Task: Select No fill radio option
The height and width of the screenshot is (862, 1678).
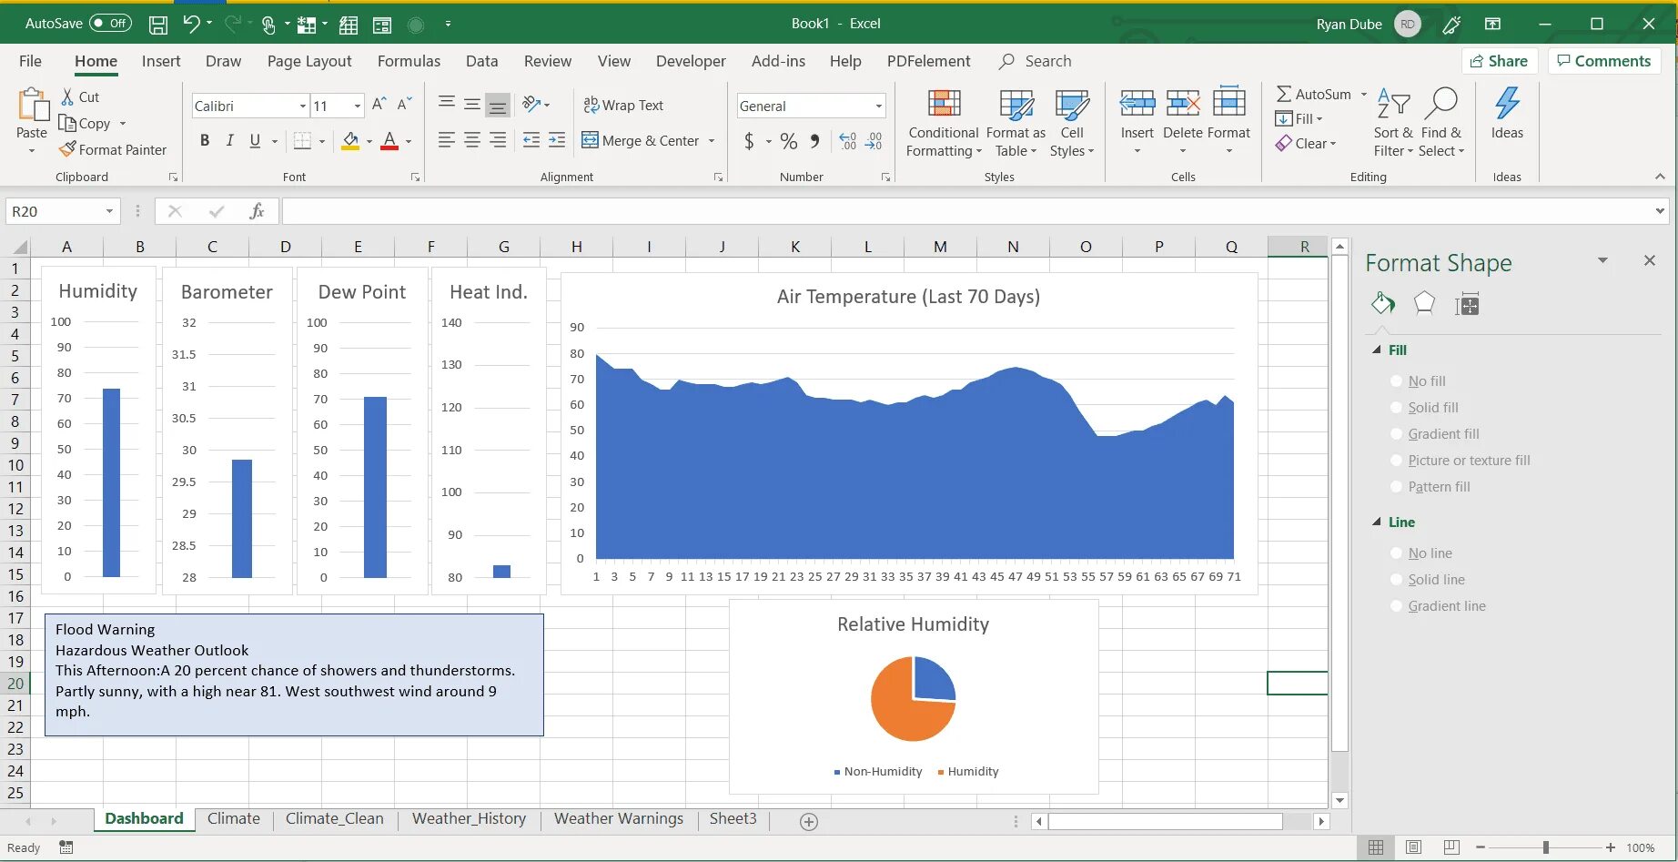Action: pos(1396,380)
